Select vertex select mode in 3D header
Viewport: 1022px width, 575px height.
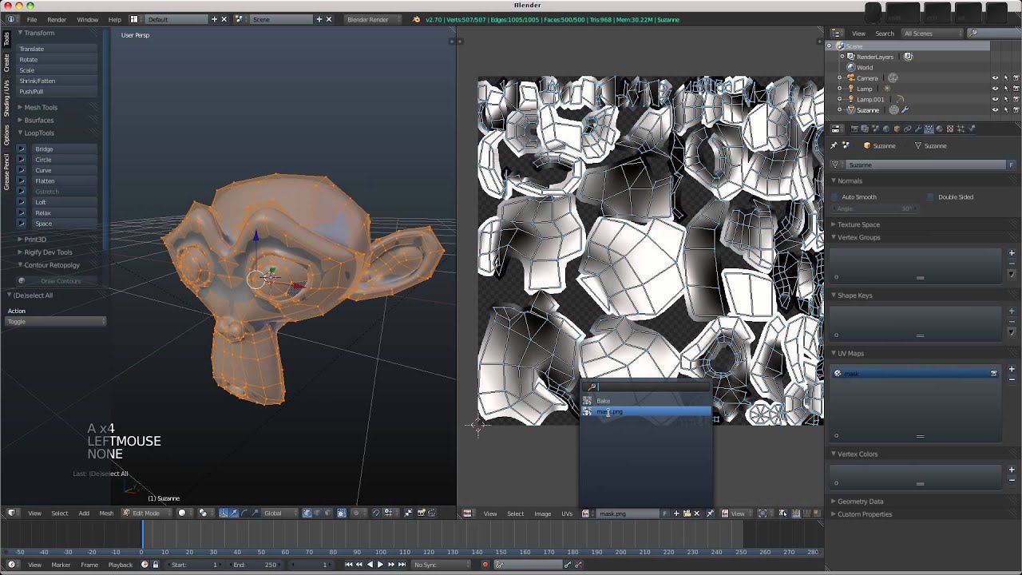[307, 513]
